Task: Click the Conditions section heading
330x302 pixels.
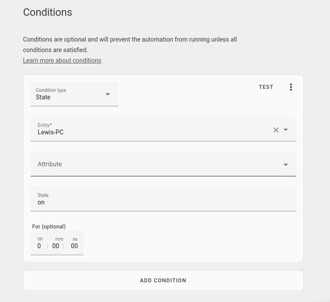Action: [x=48, y=12]
